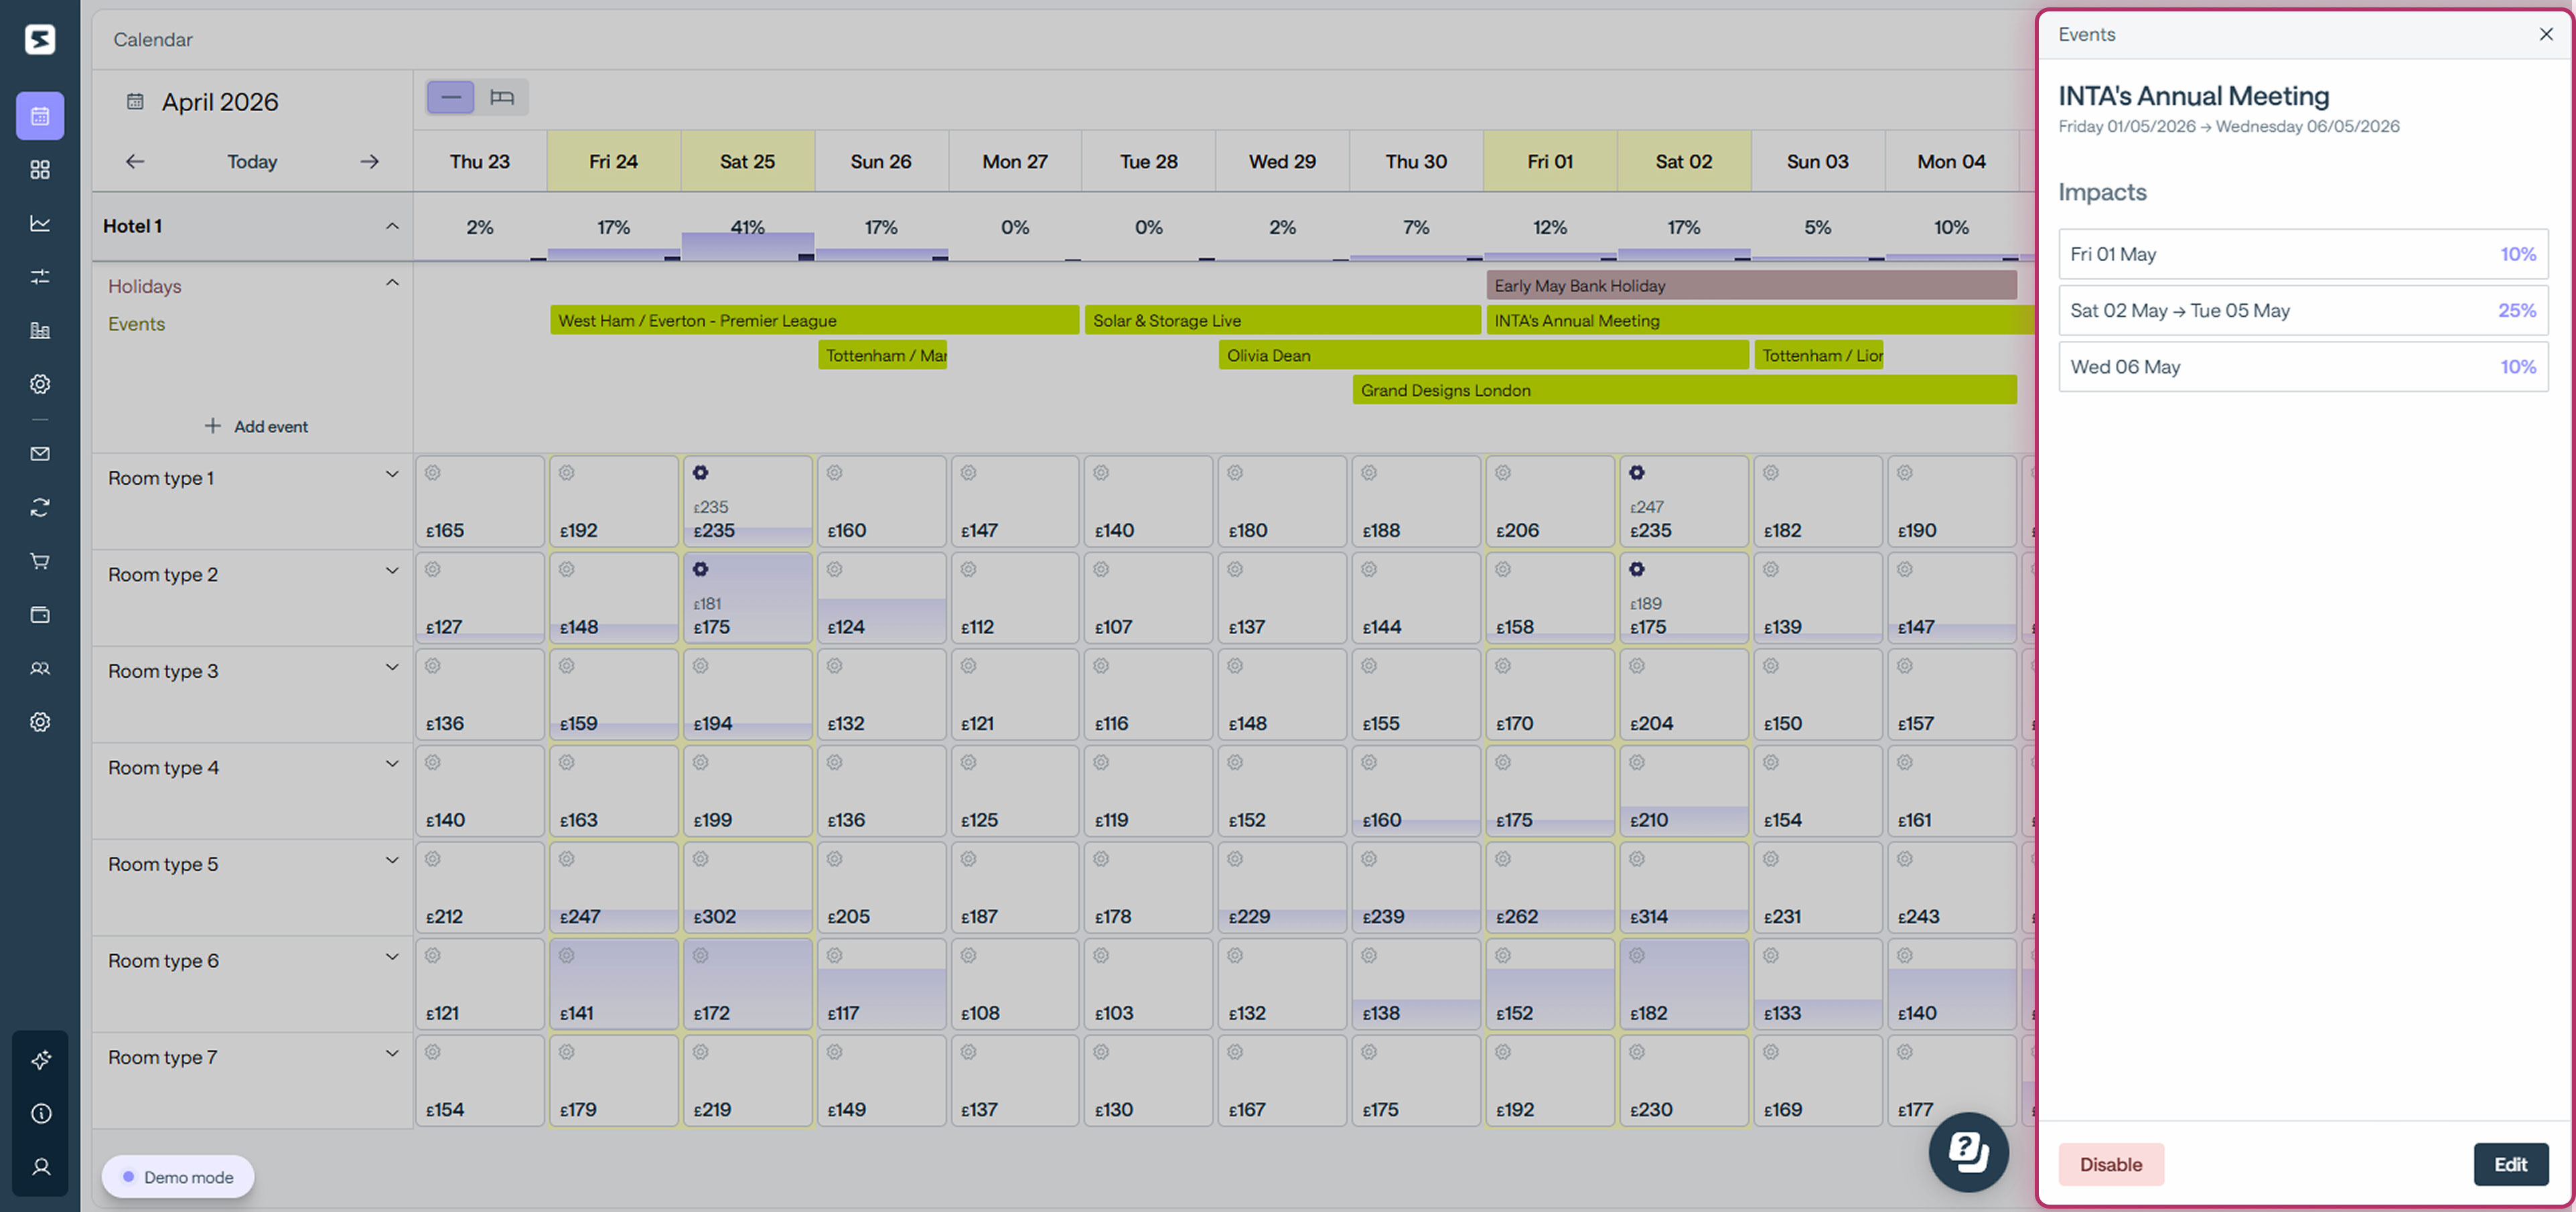Click the Today navigation control
2576x1212 pixels.
pos(251,161)
